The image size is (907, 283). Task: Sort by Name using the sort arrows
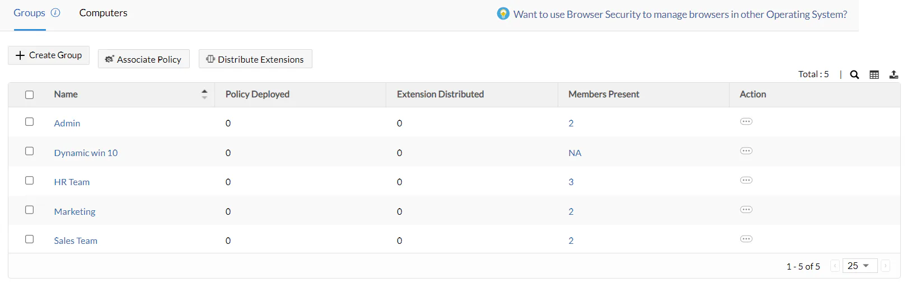tap(204, 95)
